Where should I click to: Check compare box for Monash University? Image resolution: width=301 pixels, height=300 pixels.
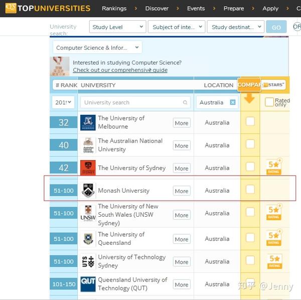point(250,189)
